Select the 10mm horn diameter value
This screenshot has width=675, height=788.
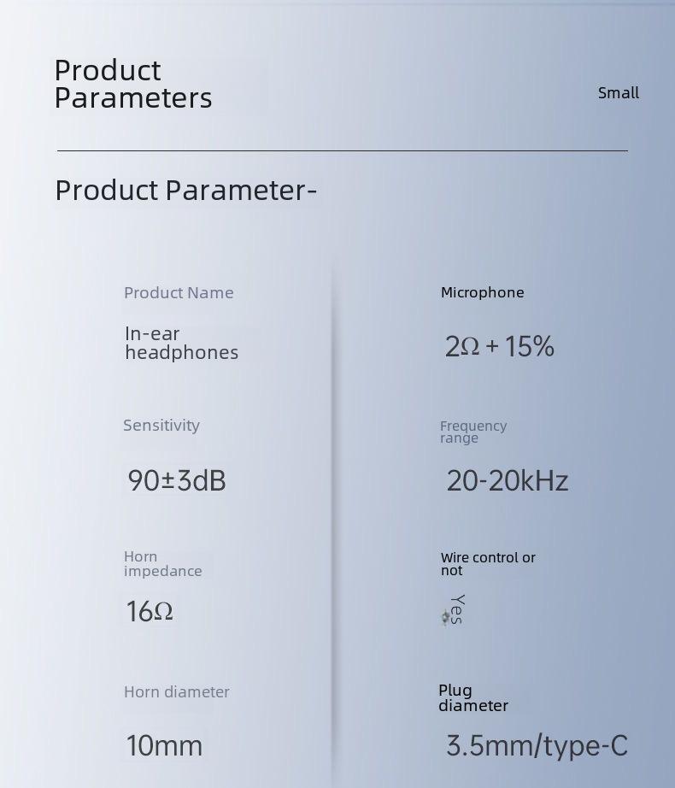(164, 746)
